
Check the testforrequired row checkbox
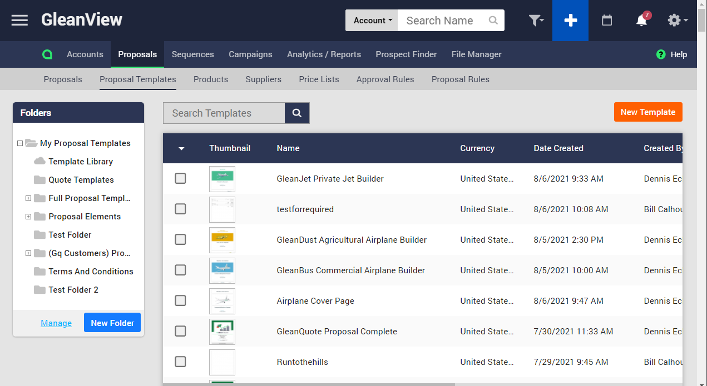(x=180, y=209)
